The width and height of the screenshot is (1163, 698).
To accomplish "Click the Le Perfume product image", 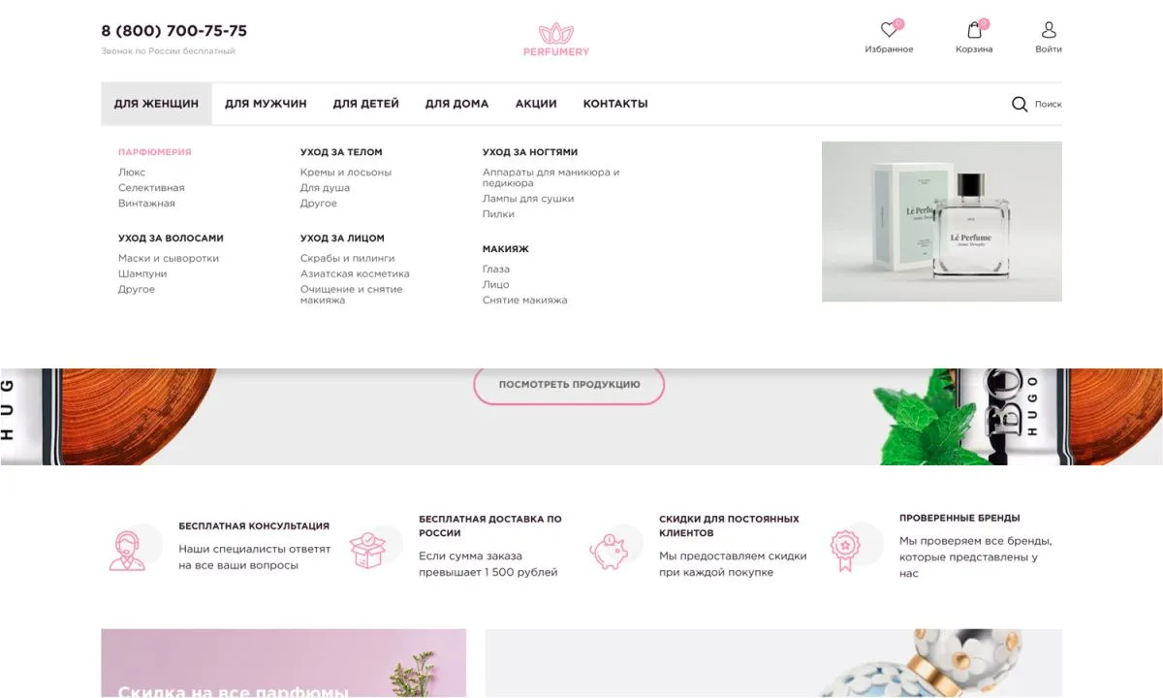I will click(941, 221).
